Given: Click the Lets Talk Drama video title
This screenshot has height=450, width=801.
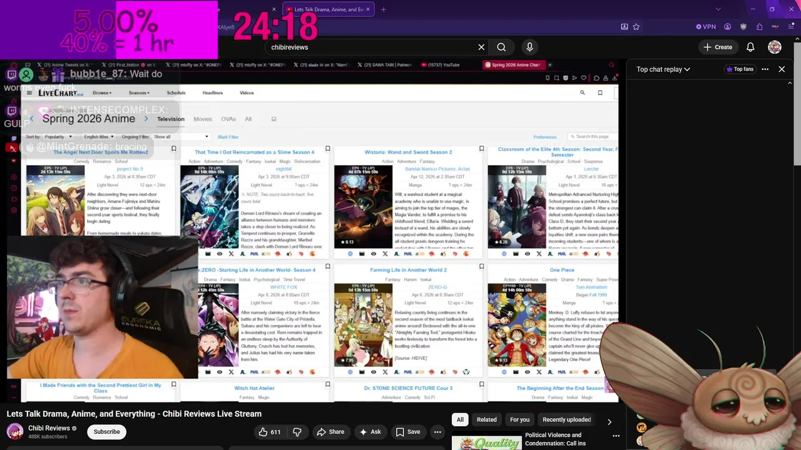Looking at the screenshot, I should [x=134, y=414].
